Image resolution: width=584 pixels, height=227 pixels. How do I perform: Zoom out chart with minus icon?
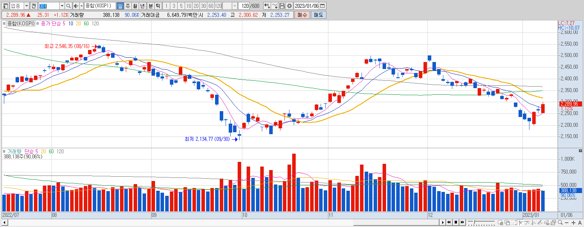pyautogui.click(x=566, y=223)
